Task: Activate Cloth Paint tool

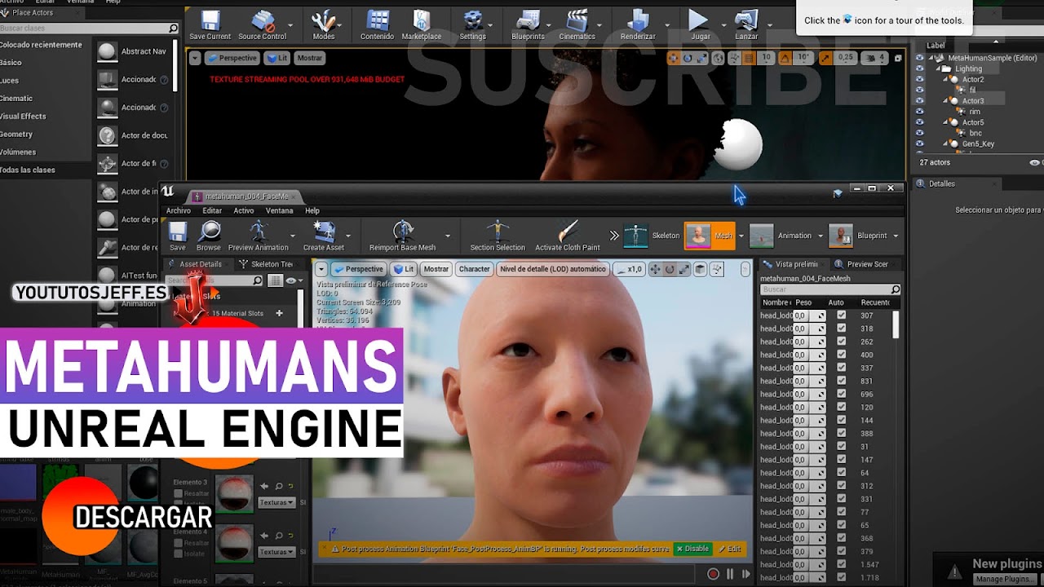Action: (x=568, y=236)
